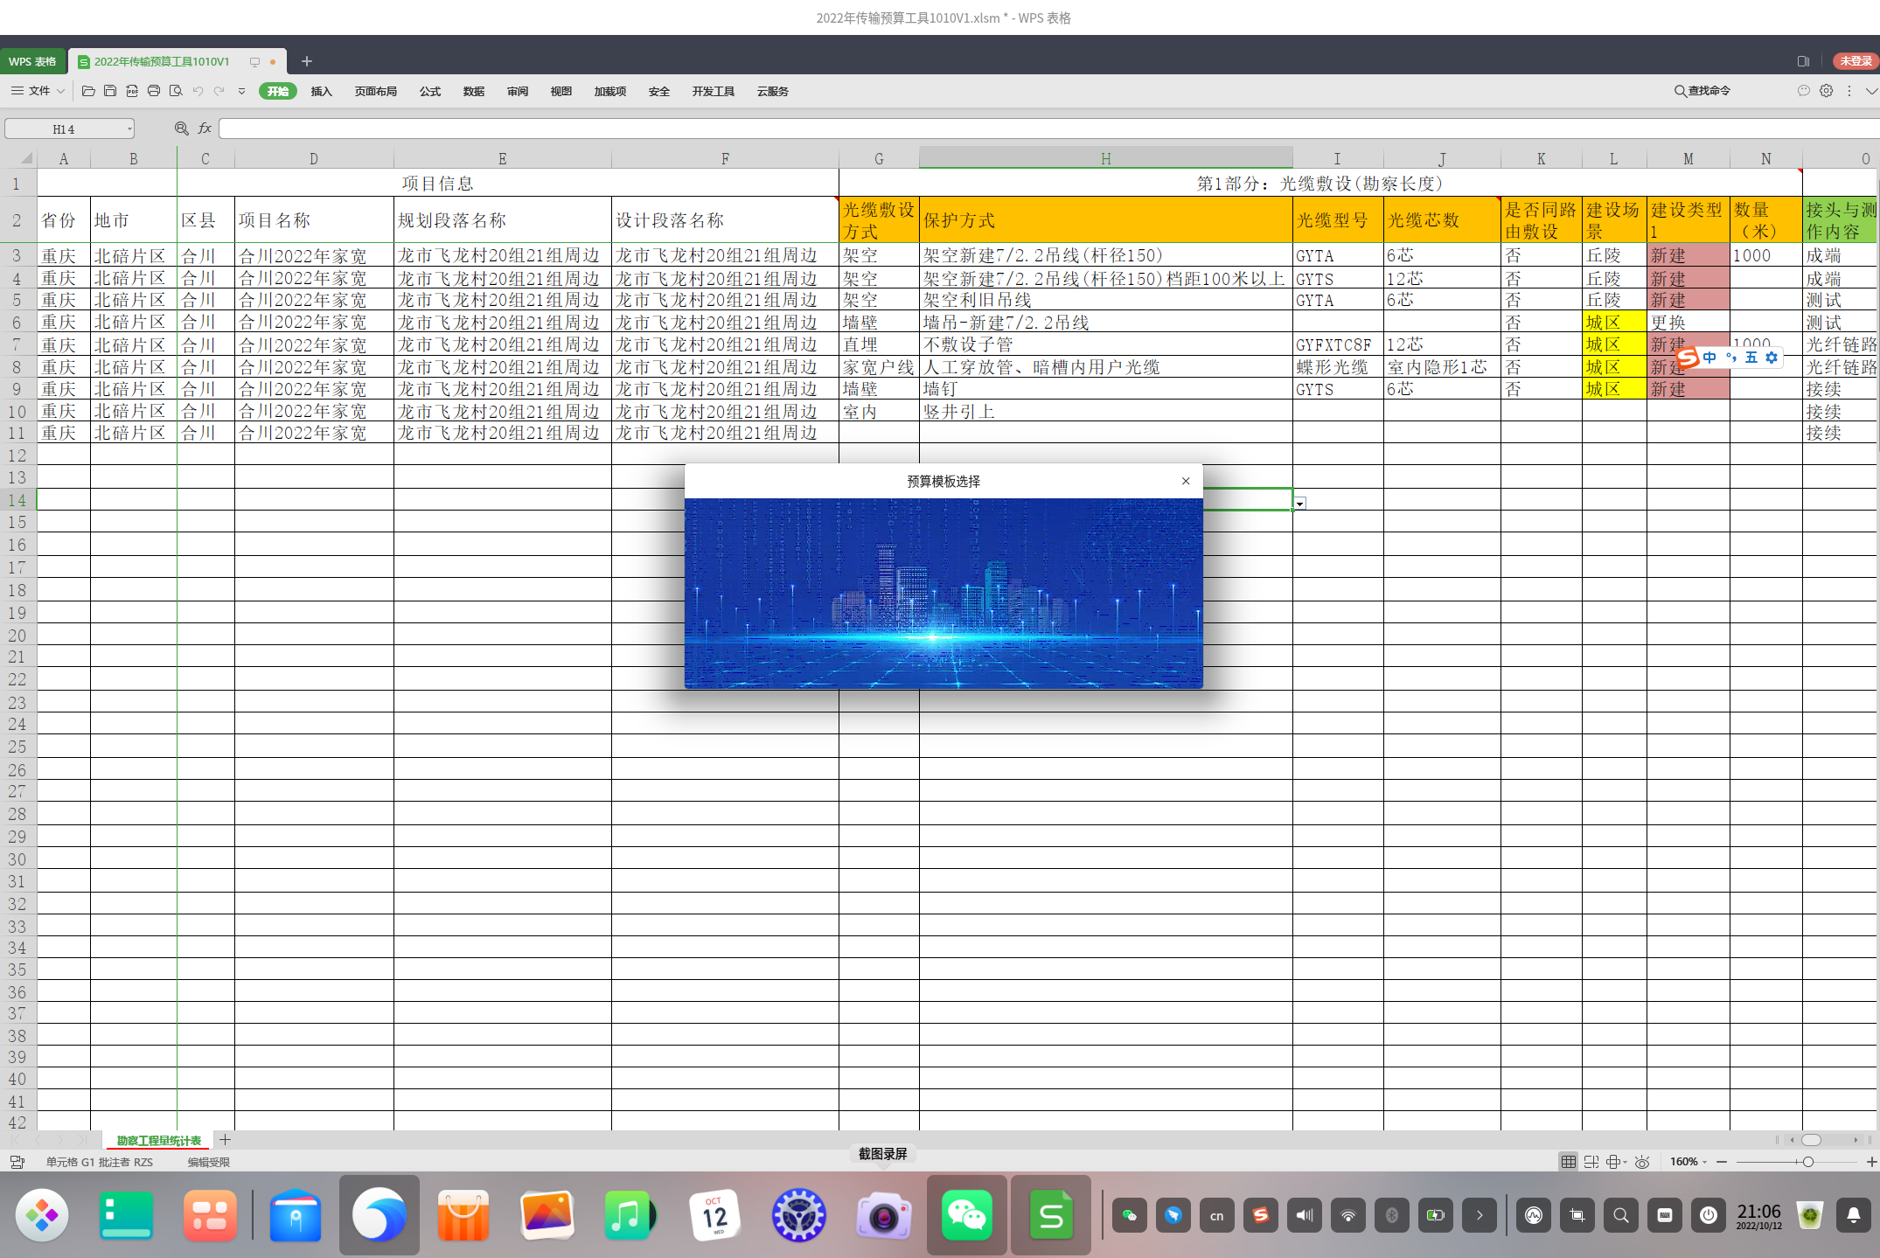This screenshot has height=1258, width=1880.
Task: Click the Open file folder icon
Action: tap(88, 91)
